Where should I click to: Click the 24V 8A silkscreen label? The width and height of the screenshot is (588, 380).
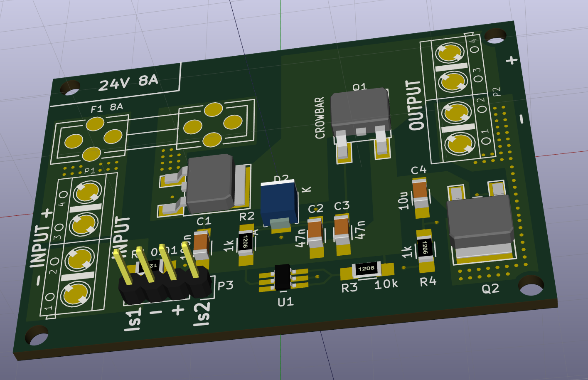pyautogui.click(x=128, y=82)
